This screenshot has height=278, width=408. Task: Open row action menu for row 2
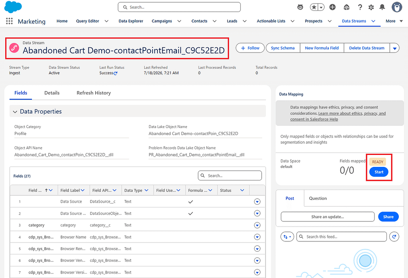click(257, 213)
